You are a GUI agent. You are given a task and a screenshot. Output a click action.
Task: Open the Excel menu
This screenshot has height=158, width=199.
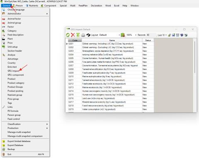coord(116,6)
